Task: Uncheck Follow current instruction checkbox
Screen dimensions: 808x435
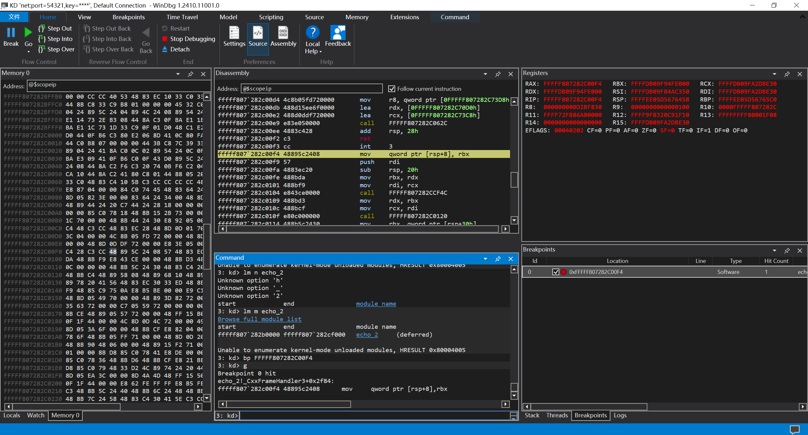Action: pos(391,89)
